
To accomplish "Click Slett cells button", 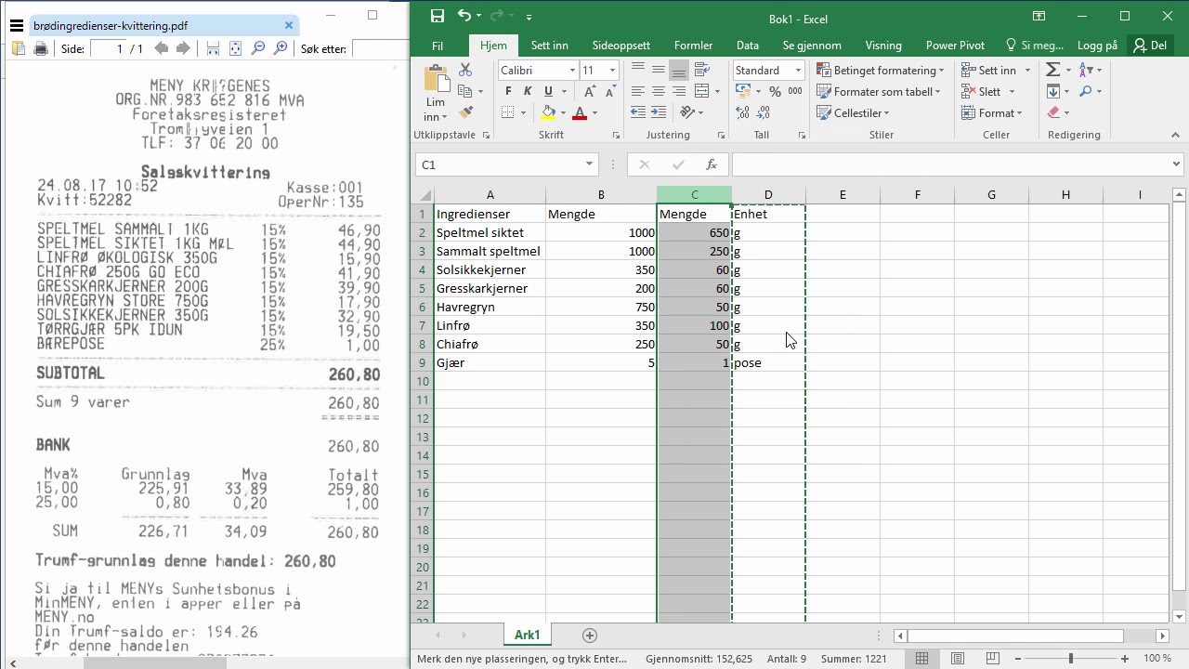I will (988, 91).
